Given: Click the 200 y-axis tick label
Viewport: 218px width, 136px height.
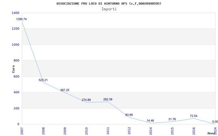Looking at the screenshot, I should click(16, 108).
